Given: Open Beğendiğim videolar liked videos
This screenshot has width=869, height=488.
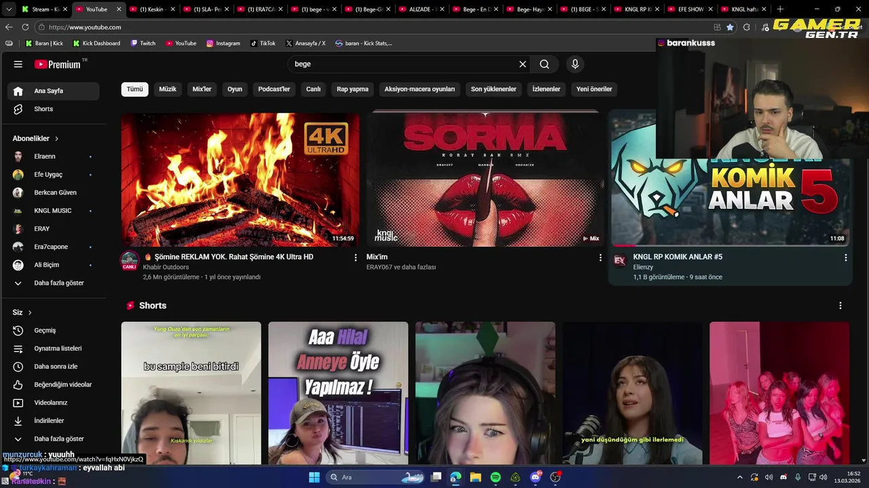Looking at the screenshot, I should tap(54, 384).
